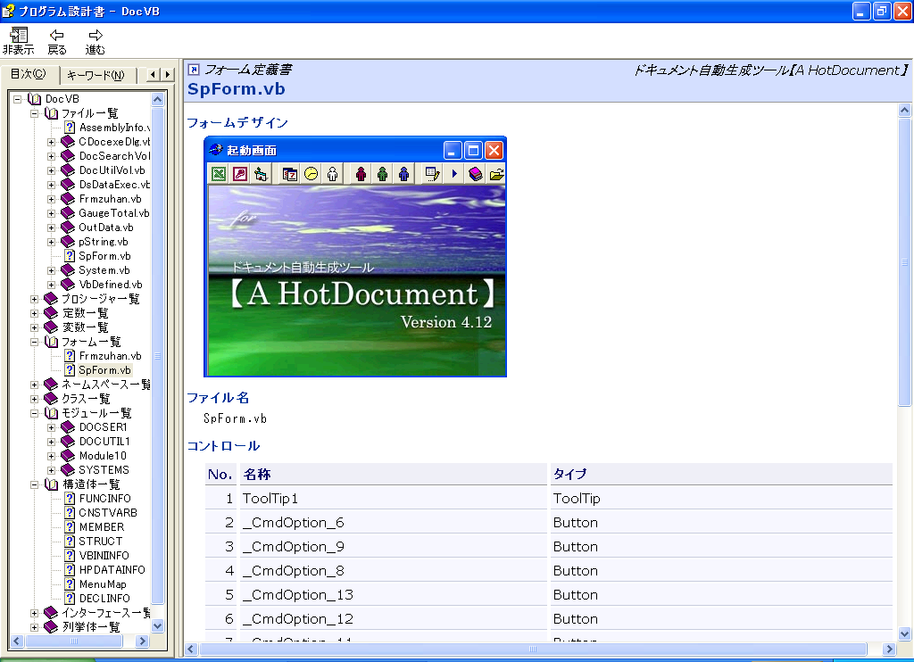
Task: Click the DOCUTIL1 module book icon
Action: pyautogui.click(x=68, y=442)
